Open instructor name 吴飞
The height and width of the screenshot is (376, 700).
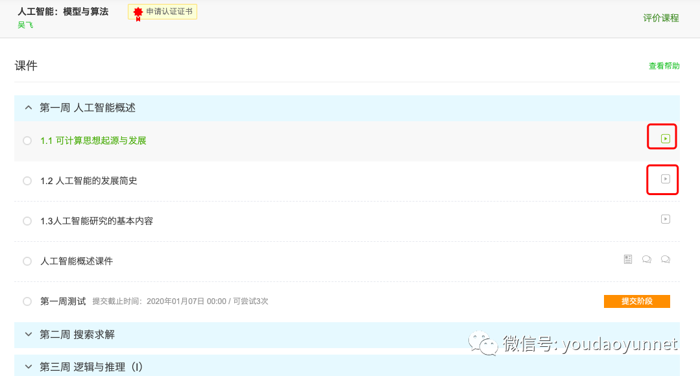[25, 25]
